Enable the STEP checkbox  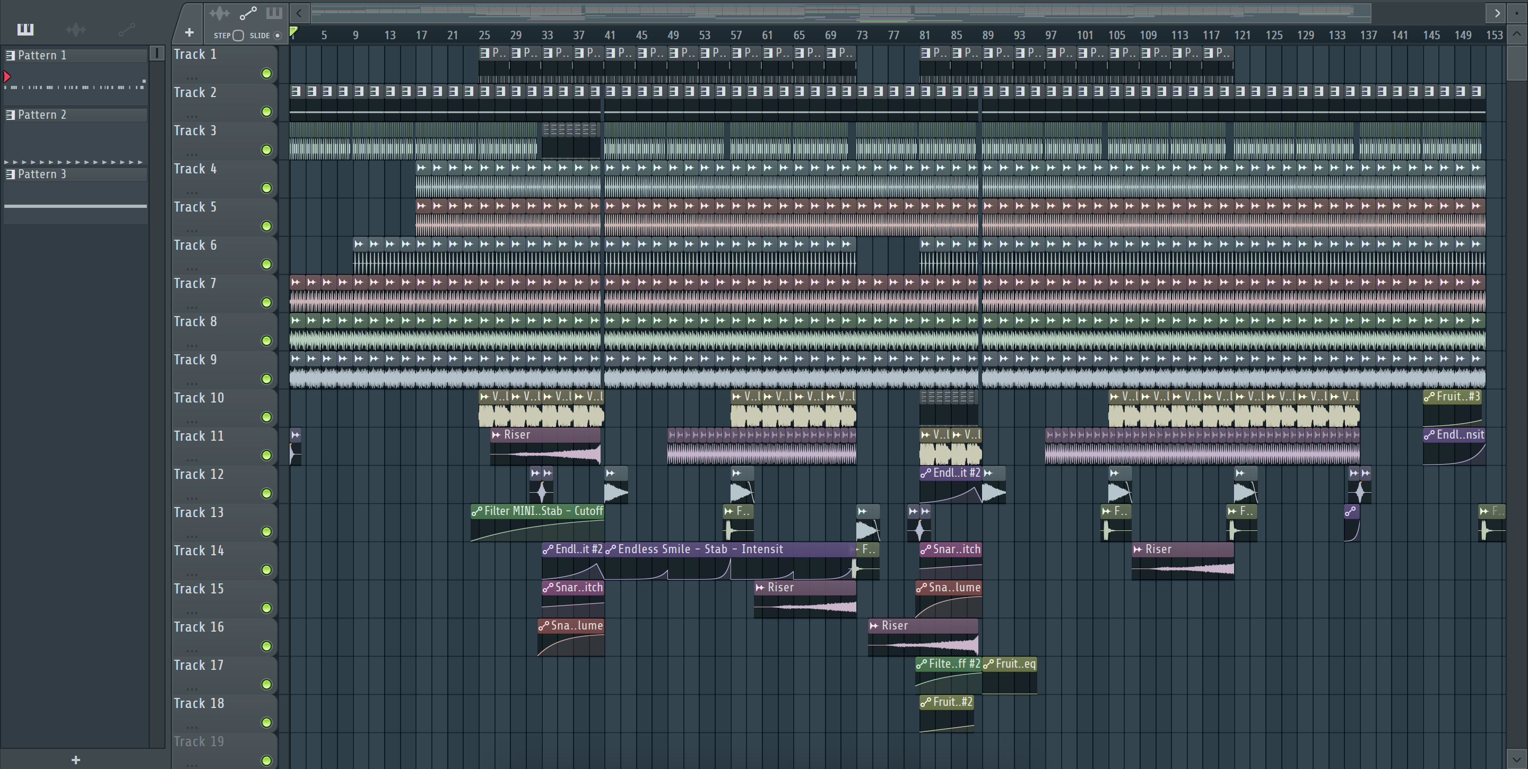(x=238, y=36)
